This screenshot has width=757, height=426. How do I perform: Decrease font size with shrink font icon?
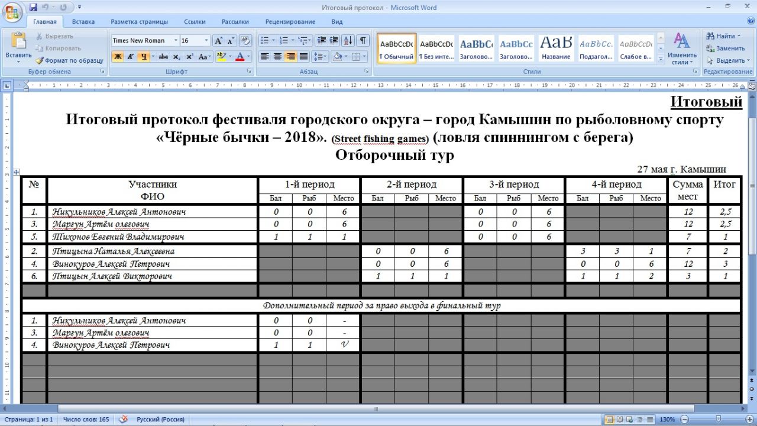[x=231, y=41]
